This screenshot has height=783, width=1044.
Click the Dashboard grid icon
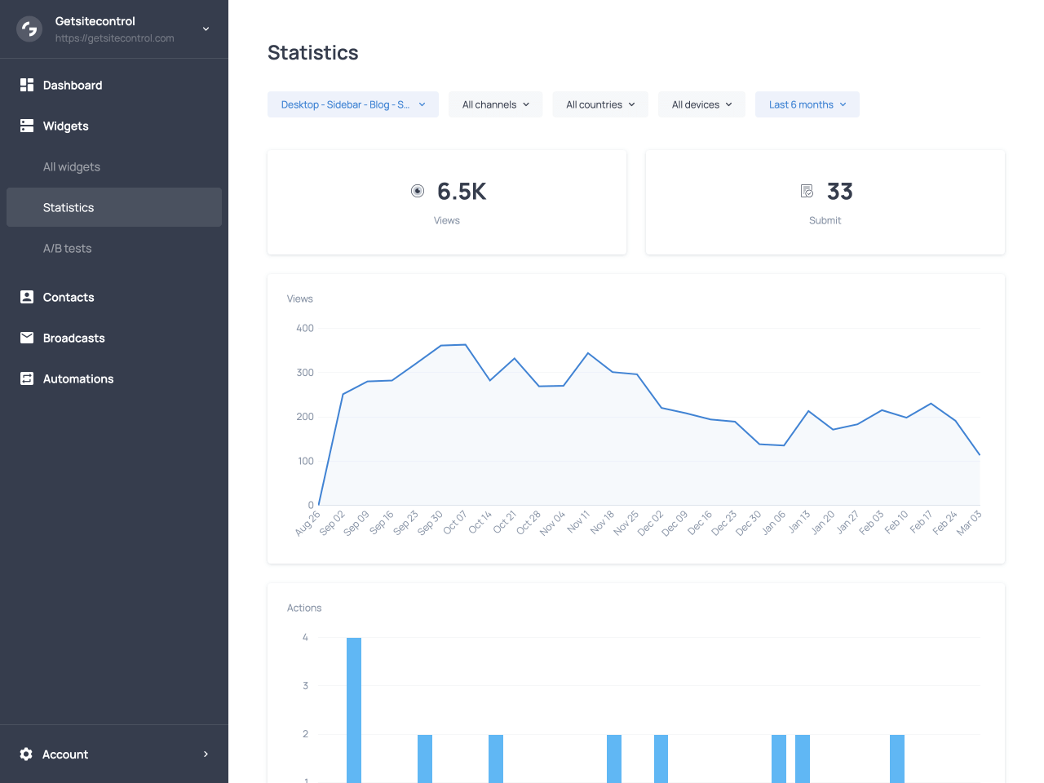[27, 85]
